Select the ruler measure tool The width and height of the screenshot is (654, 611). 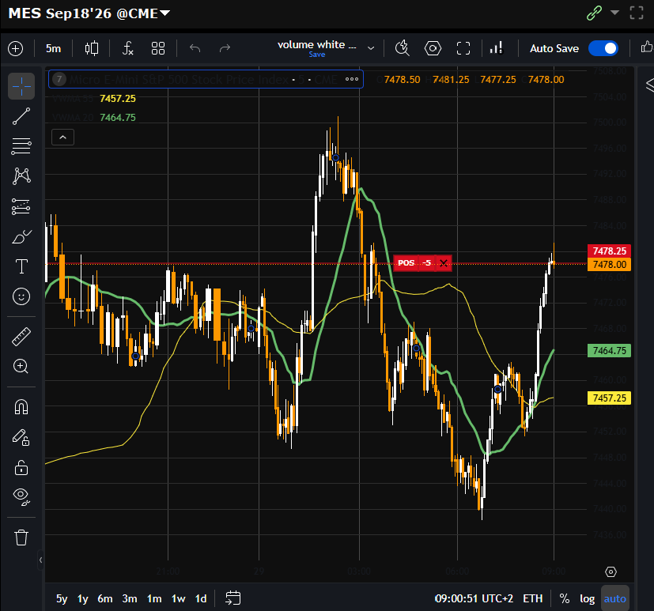pos(21,337)
